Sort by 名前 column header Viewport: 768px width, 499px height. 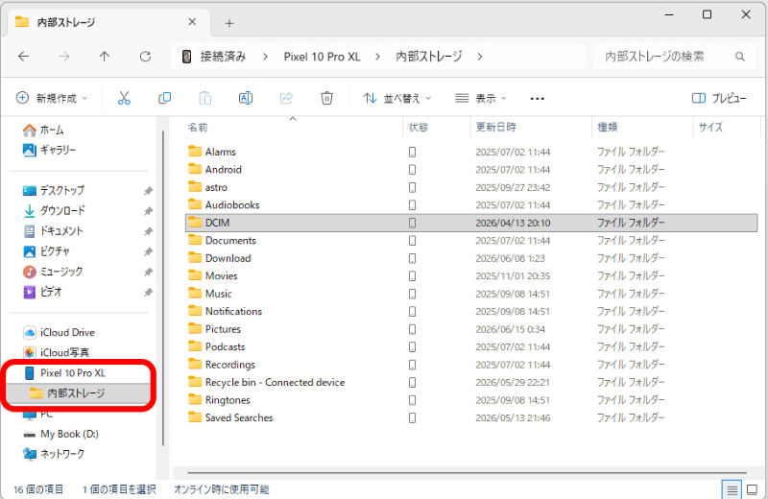coord(292,128)
